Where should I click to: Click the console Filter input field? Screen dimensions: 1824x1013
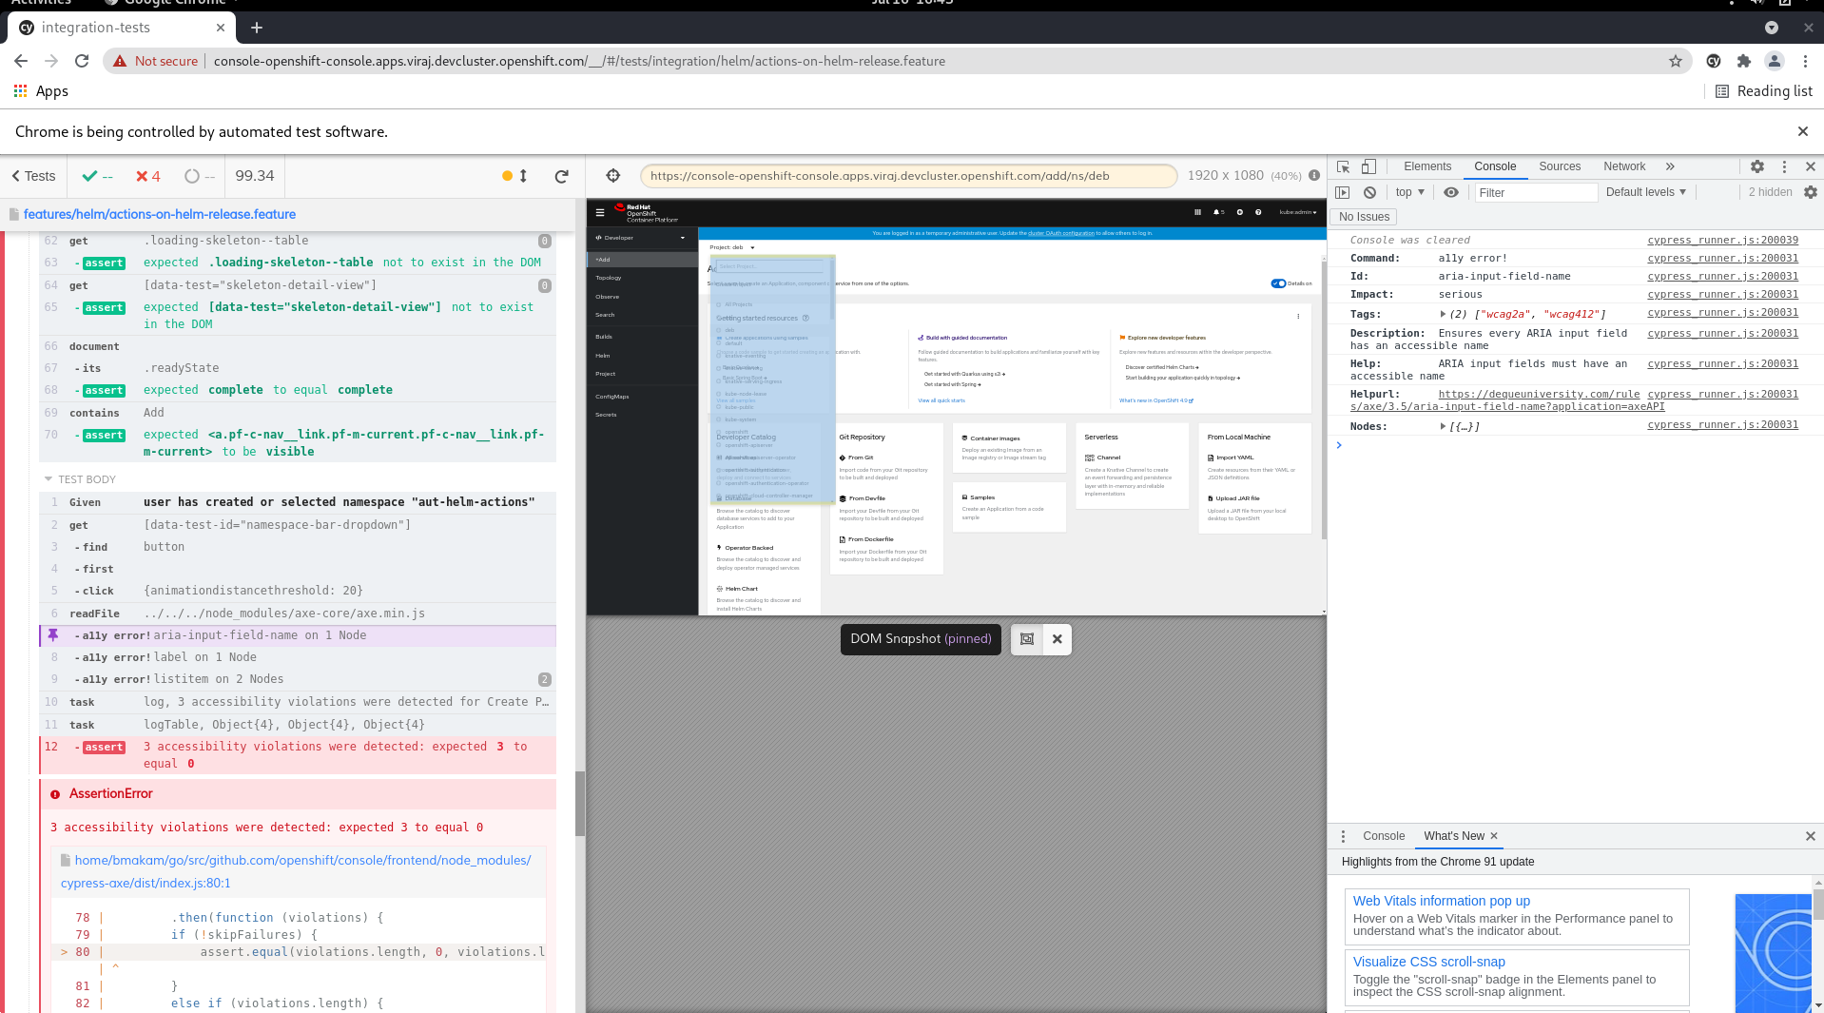[1535, 192]
